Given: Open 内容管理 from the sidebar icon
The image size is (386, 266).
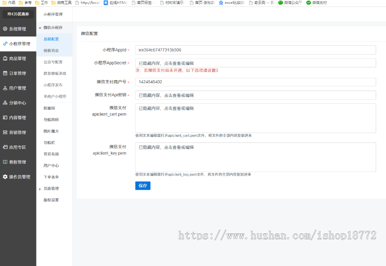Looking at the screenshot, I should (5, 117).
